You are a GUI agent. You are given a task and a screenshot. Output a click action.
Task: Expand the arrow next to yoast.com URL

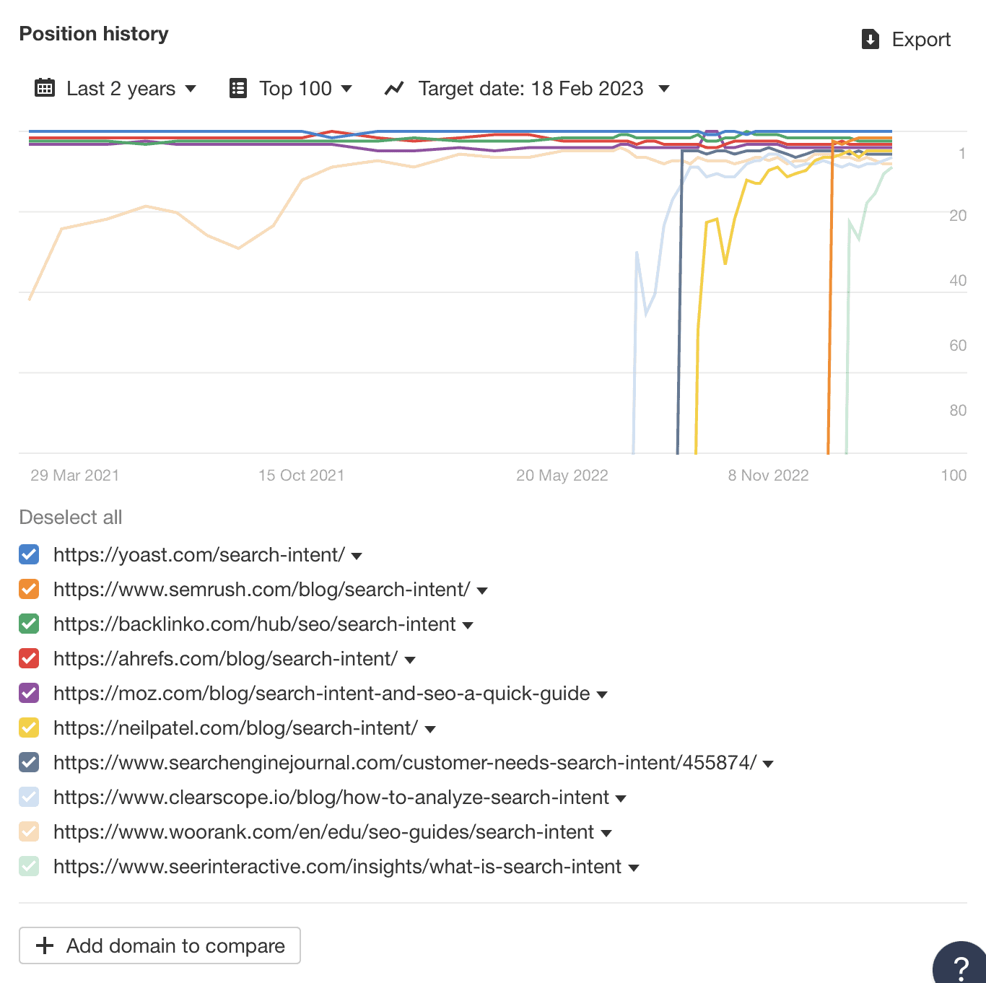[x=357, y=556]
